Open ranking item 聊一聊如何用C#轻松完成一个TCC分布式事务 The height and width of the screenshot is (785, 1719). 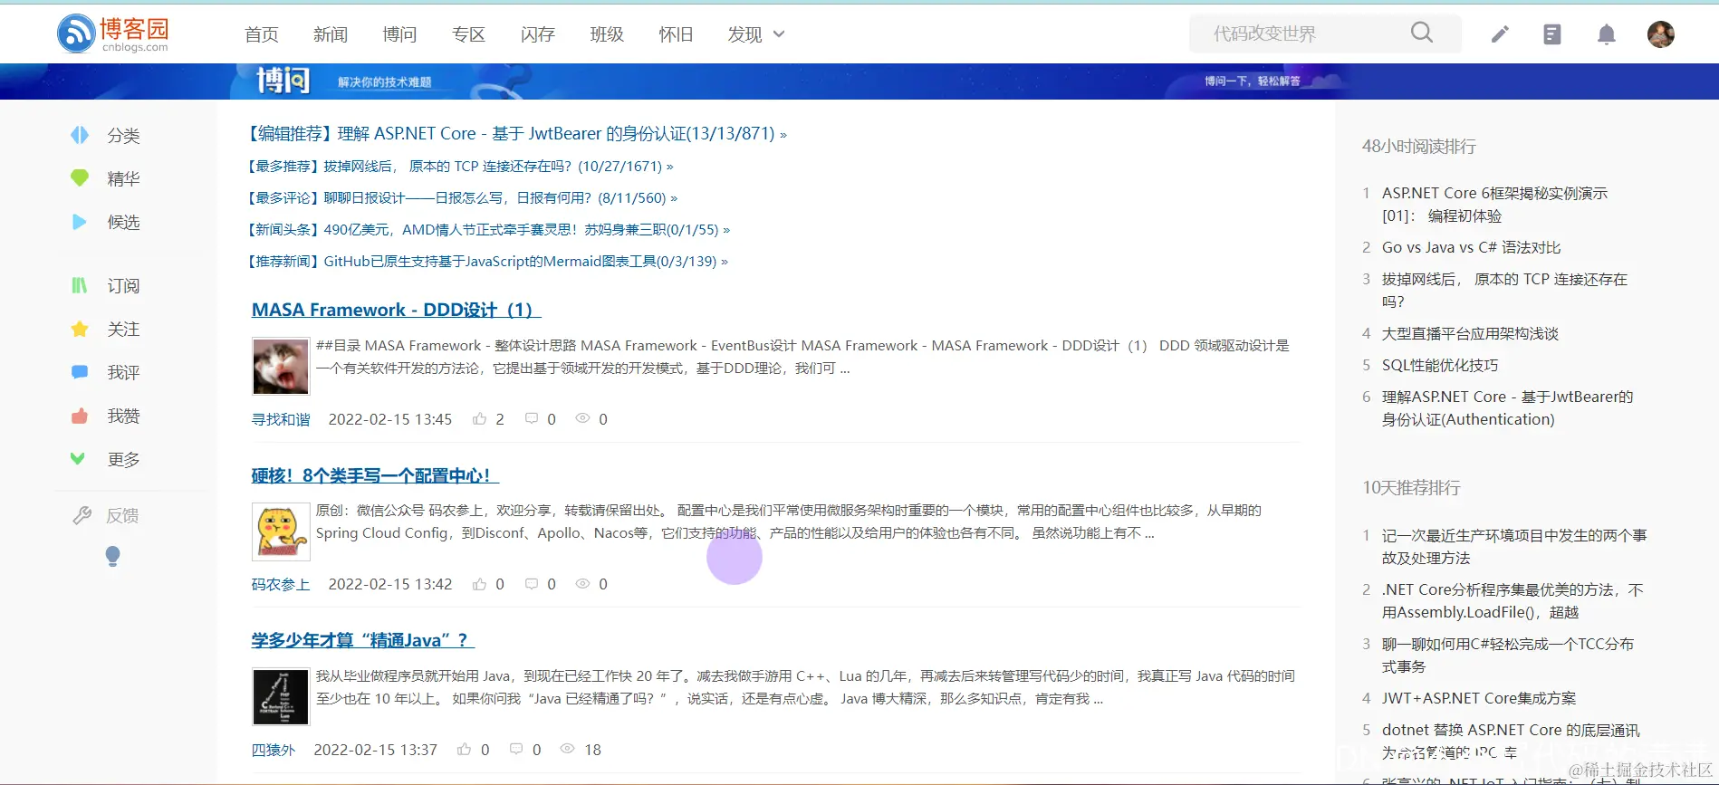(1508, 656)
